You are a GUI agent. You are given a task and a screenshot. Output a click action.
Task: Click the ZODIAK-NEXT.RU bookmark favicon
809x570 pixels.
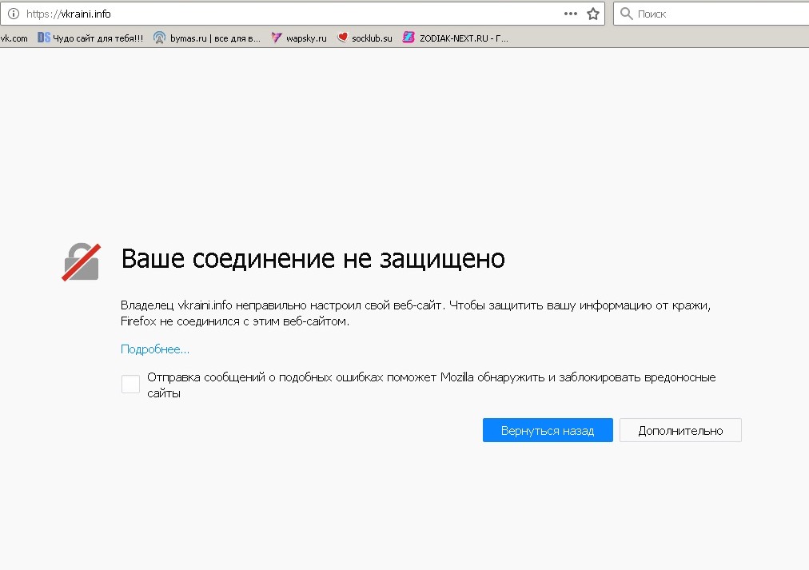click(x=408, y=38)
